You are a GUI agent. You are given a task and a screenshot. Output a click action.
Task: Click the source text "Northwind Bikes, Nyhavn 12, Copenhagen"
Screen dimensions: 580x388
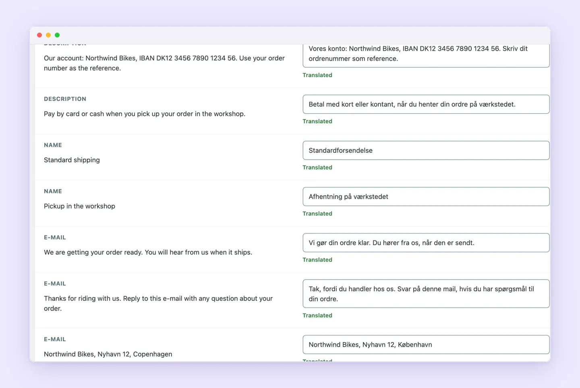tap(108, 354)
